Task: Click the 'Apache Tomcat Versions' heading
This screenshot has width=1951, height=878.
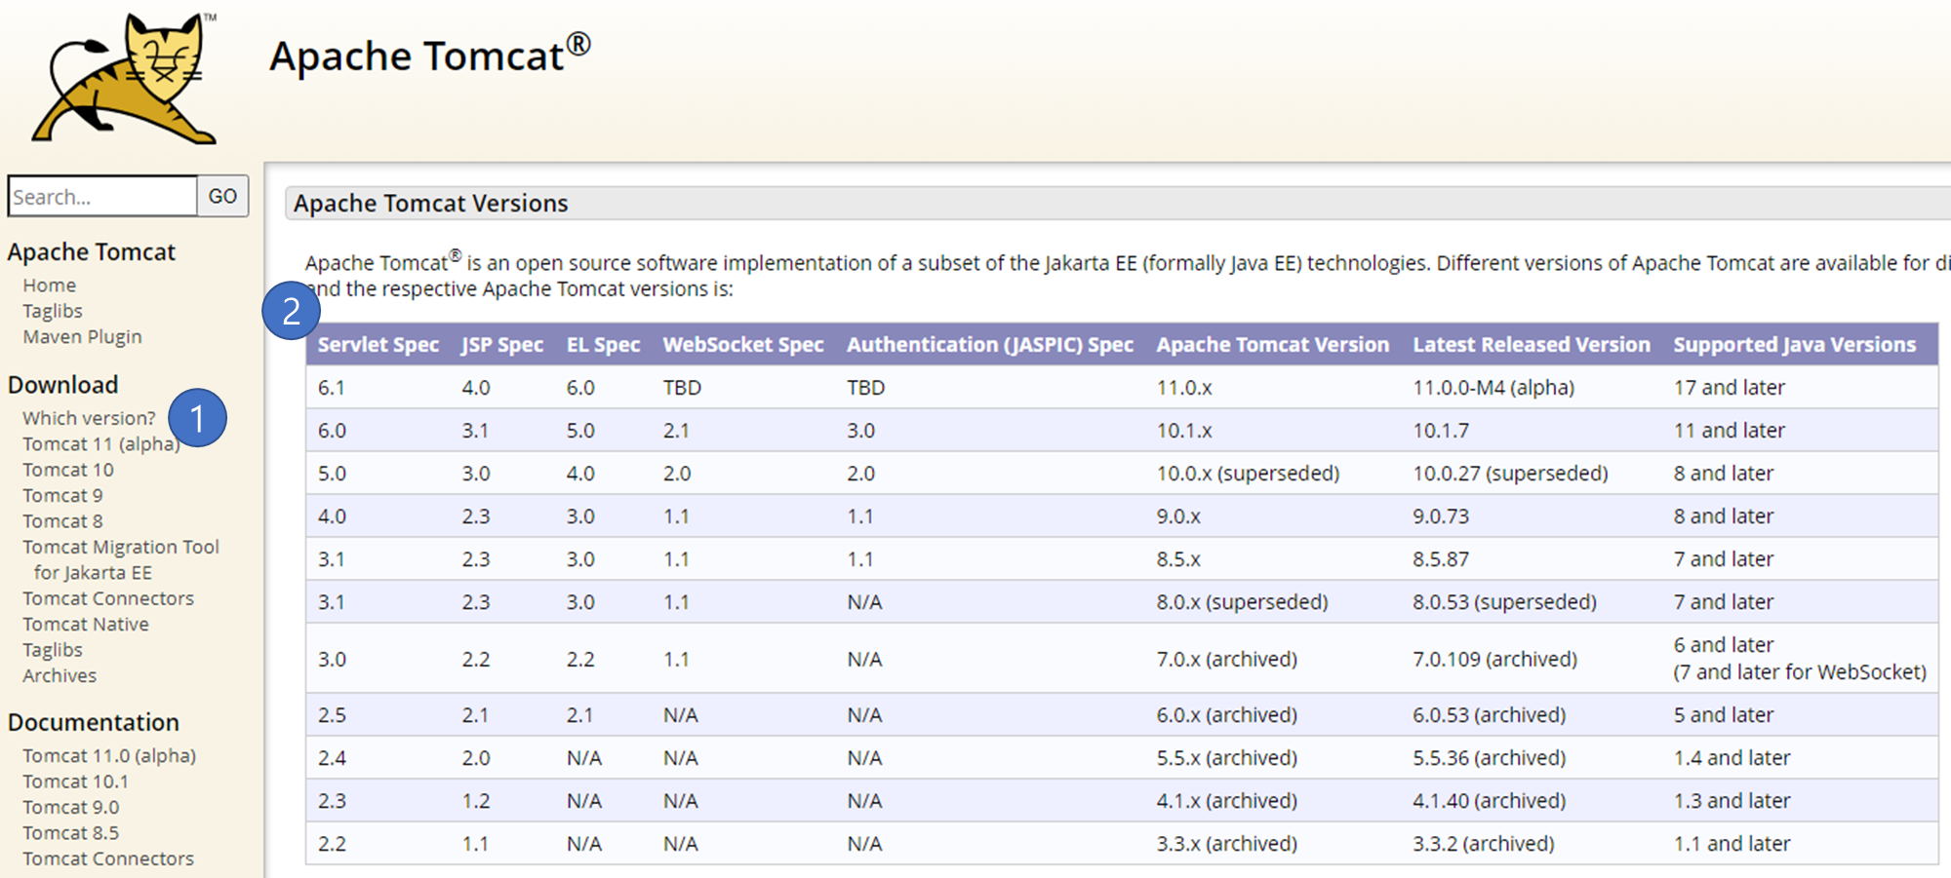Action: (x=431, y=203)
